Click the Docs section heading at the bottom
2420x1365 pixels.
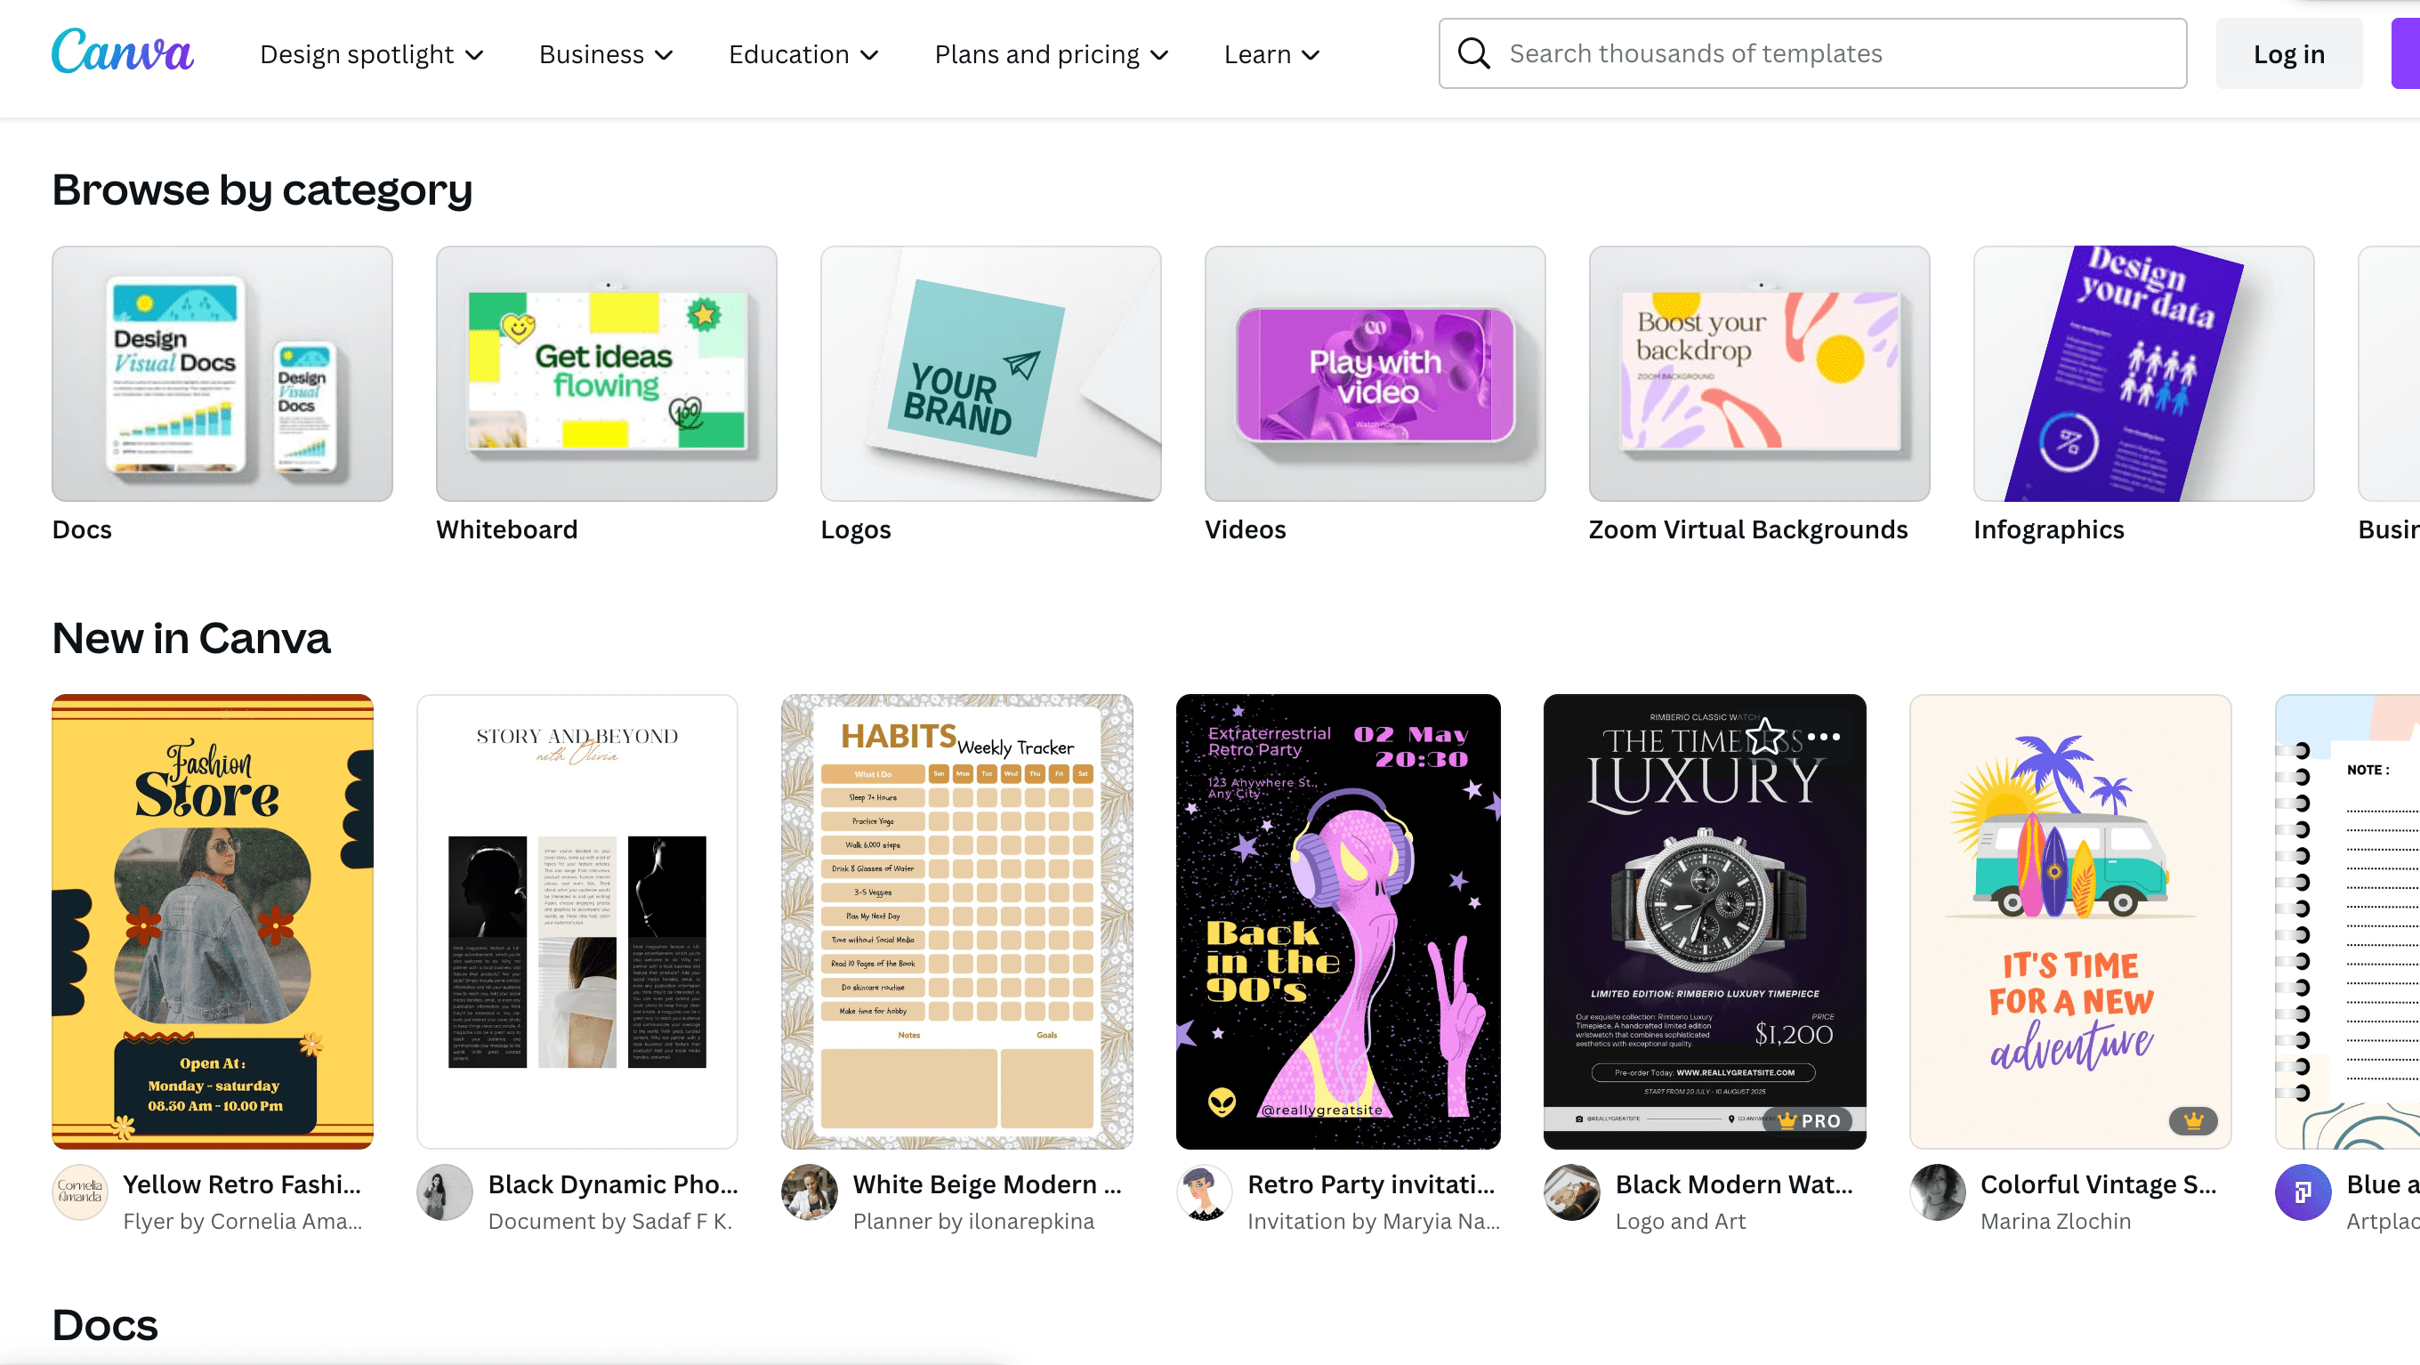(104, 1326)
